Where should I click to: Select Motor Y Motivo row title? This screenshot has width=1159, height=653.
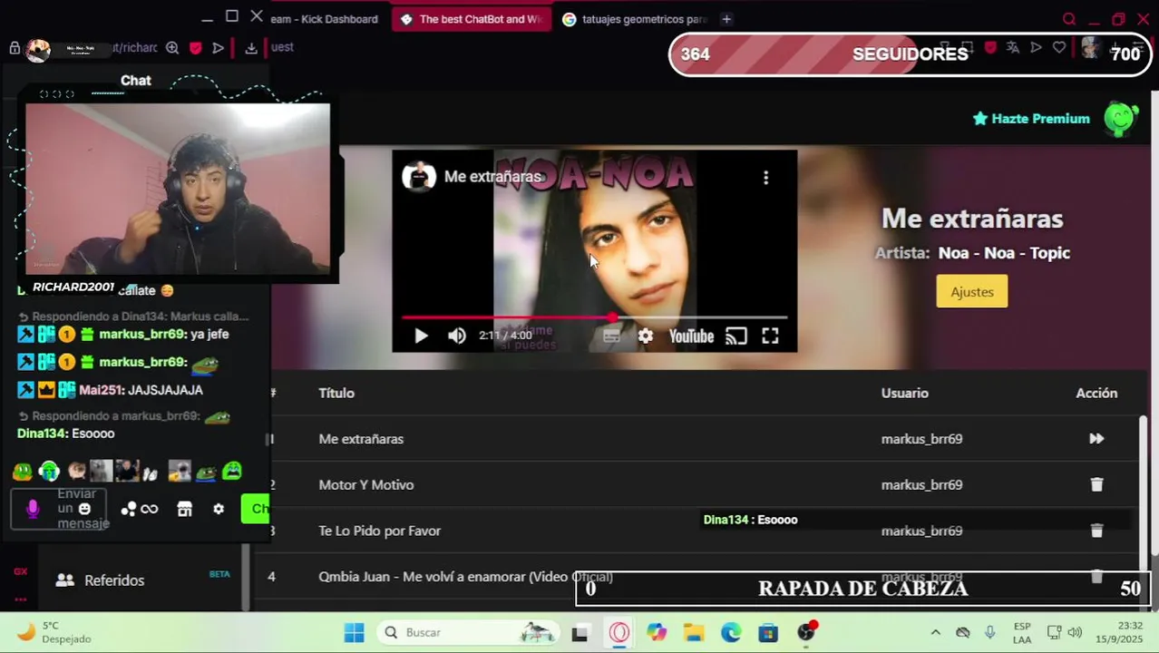[x=366, y=485]
